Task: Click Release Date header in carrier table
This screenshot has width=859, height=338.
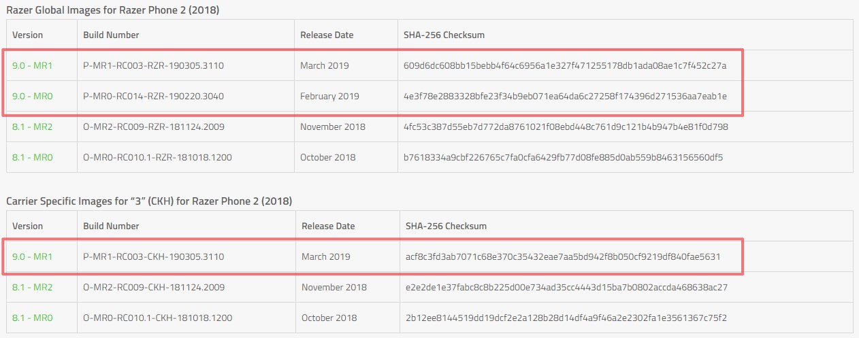Action: coord(329,226)
